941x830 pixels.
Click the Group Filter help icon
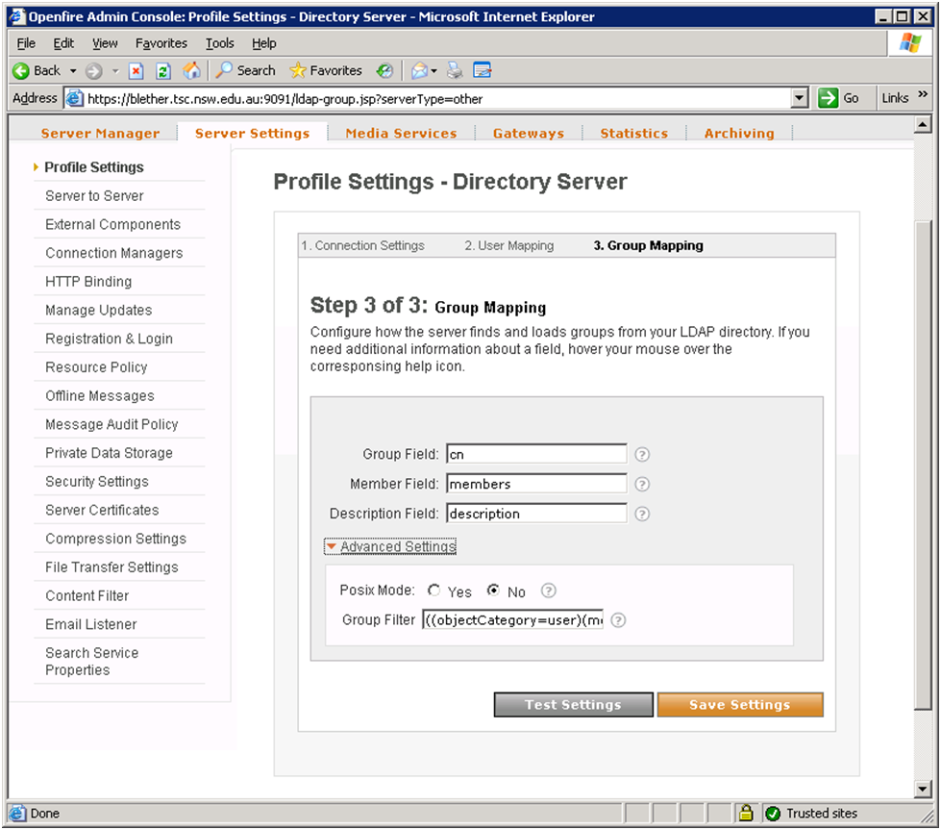pos(618,620)
